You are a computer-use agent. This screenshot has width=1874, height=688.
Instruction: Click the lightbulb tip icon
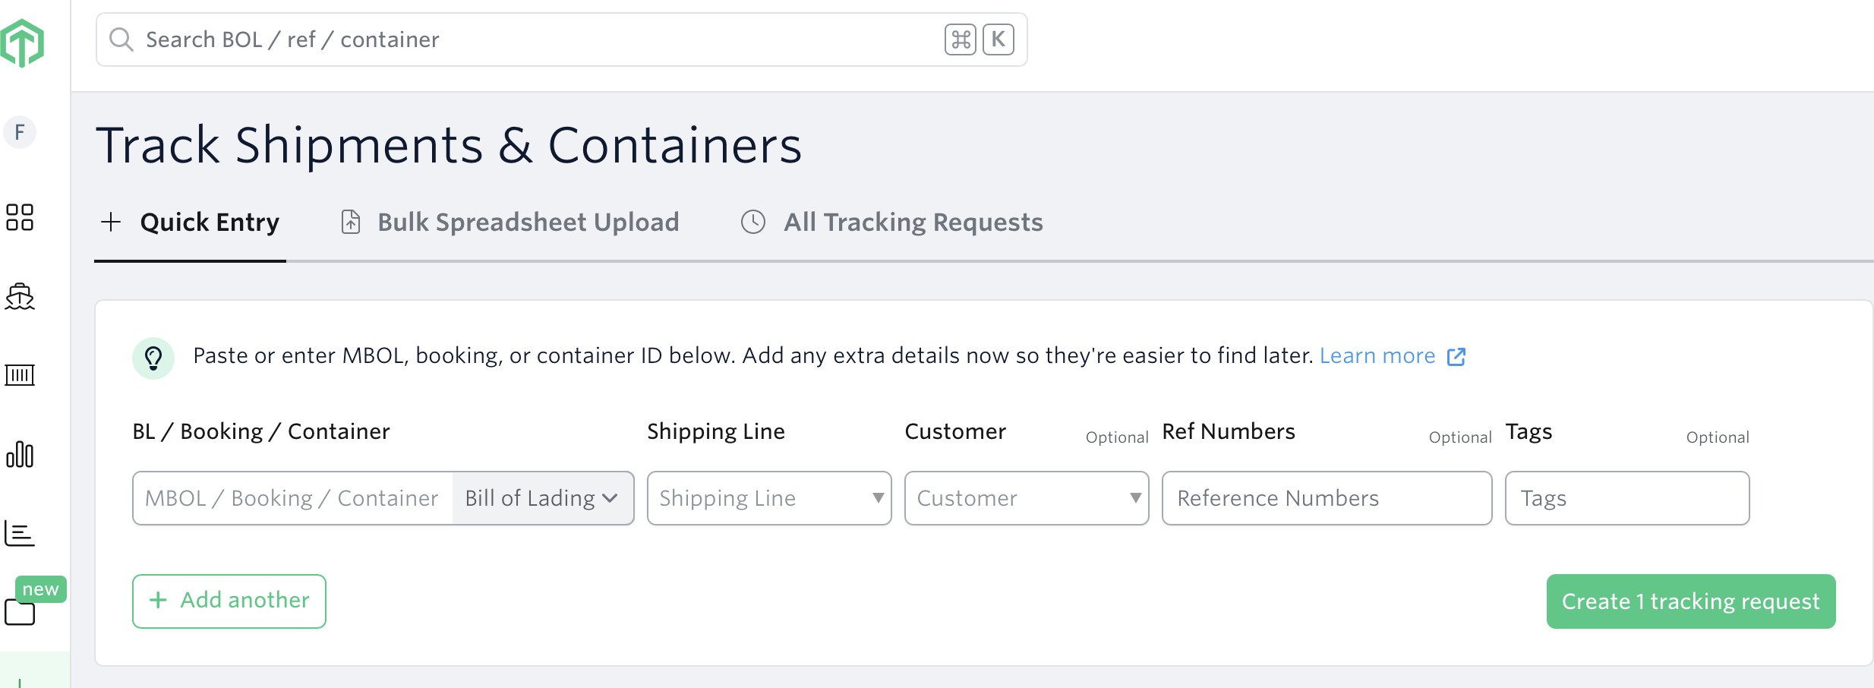pos(153,358)
